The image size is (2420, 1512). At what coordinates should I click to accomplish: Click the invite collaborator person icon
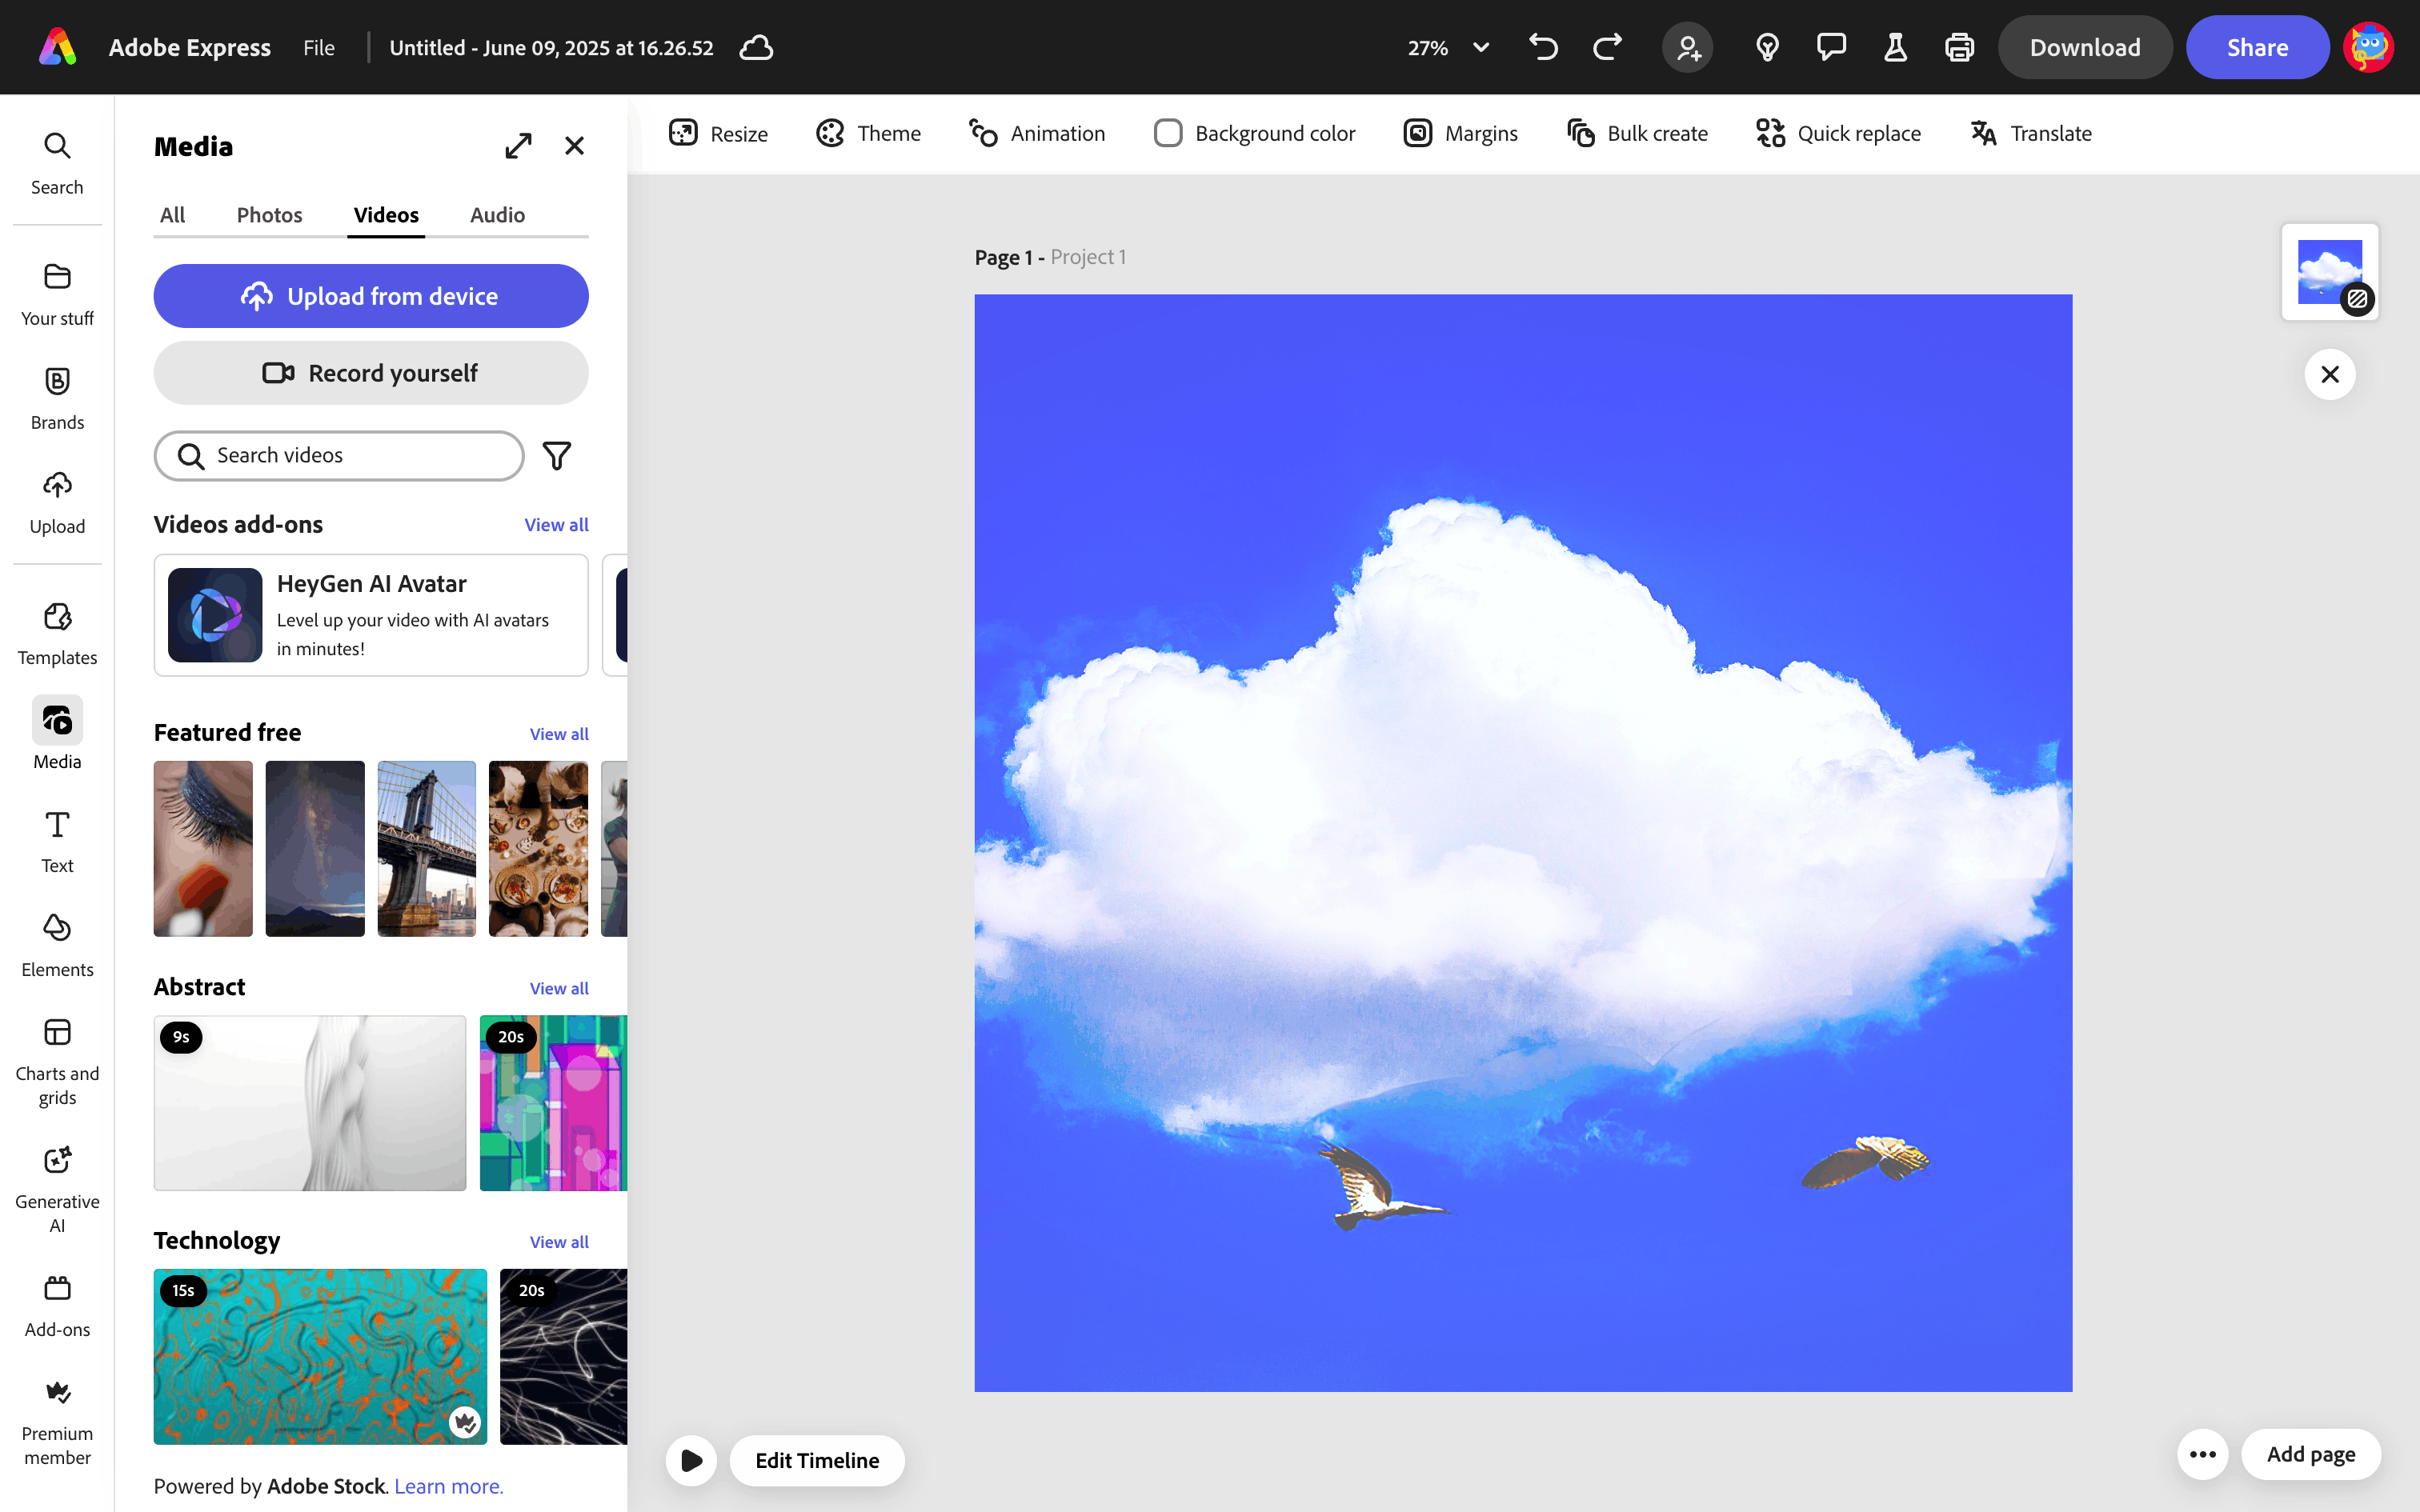point(1688,47)
